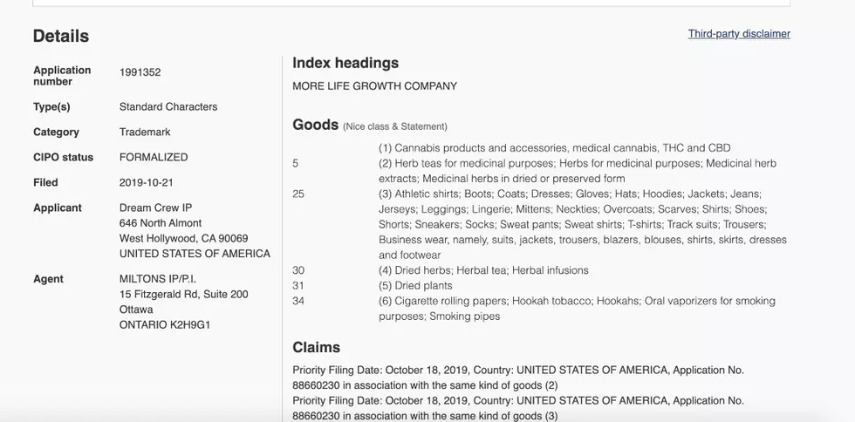Click Nice class 31 number
This screenshot has height=422, width=855.
298,286
